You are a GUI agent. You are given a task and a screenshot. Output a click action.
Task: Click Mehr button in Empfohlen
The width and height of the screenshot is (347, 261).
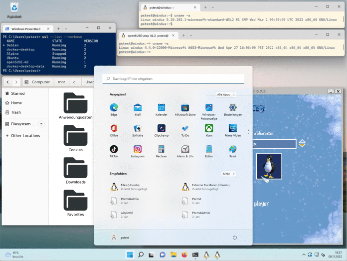[229, 174]
